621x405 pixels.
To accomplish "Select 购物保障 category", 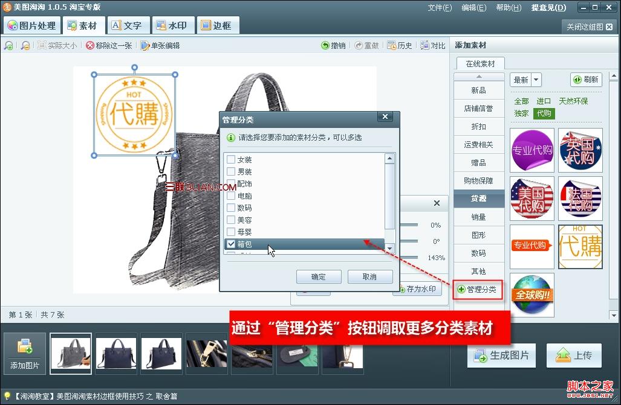I will click(x=479, y=180).
